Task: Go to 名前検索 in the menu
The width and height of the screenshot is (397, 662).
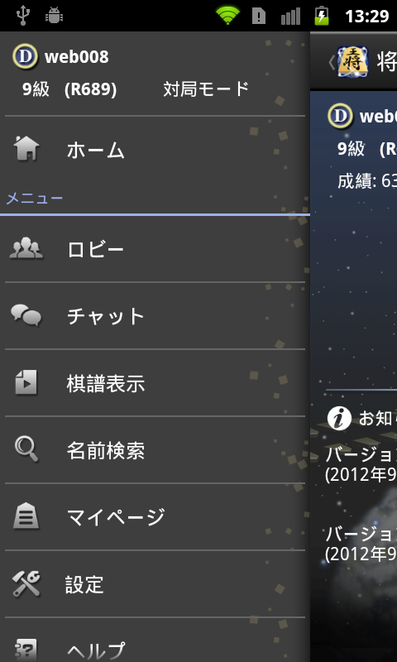Action: point(155,450)
